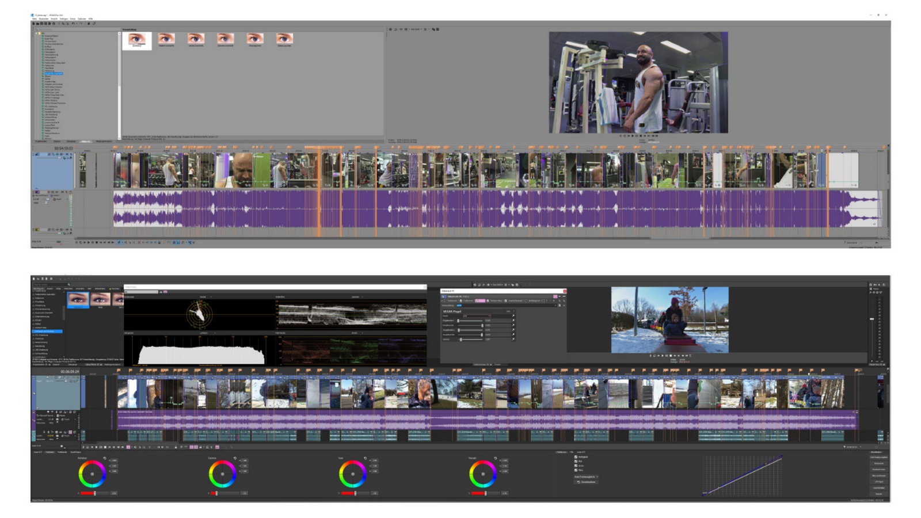This screenshot has width=921, height=518.
Task: Reset the Gamma color wheel with its reset icon
Action: point(235,459)
